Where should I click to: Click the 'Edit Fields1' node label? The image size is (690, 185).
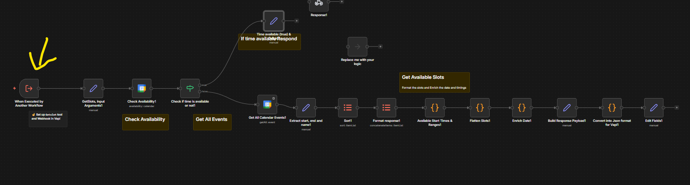pos(654,121)
